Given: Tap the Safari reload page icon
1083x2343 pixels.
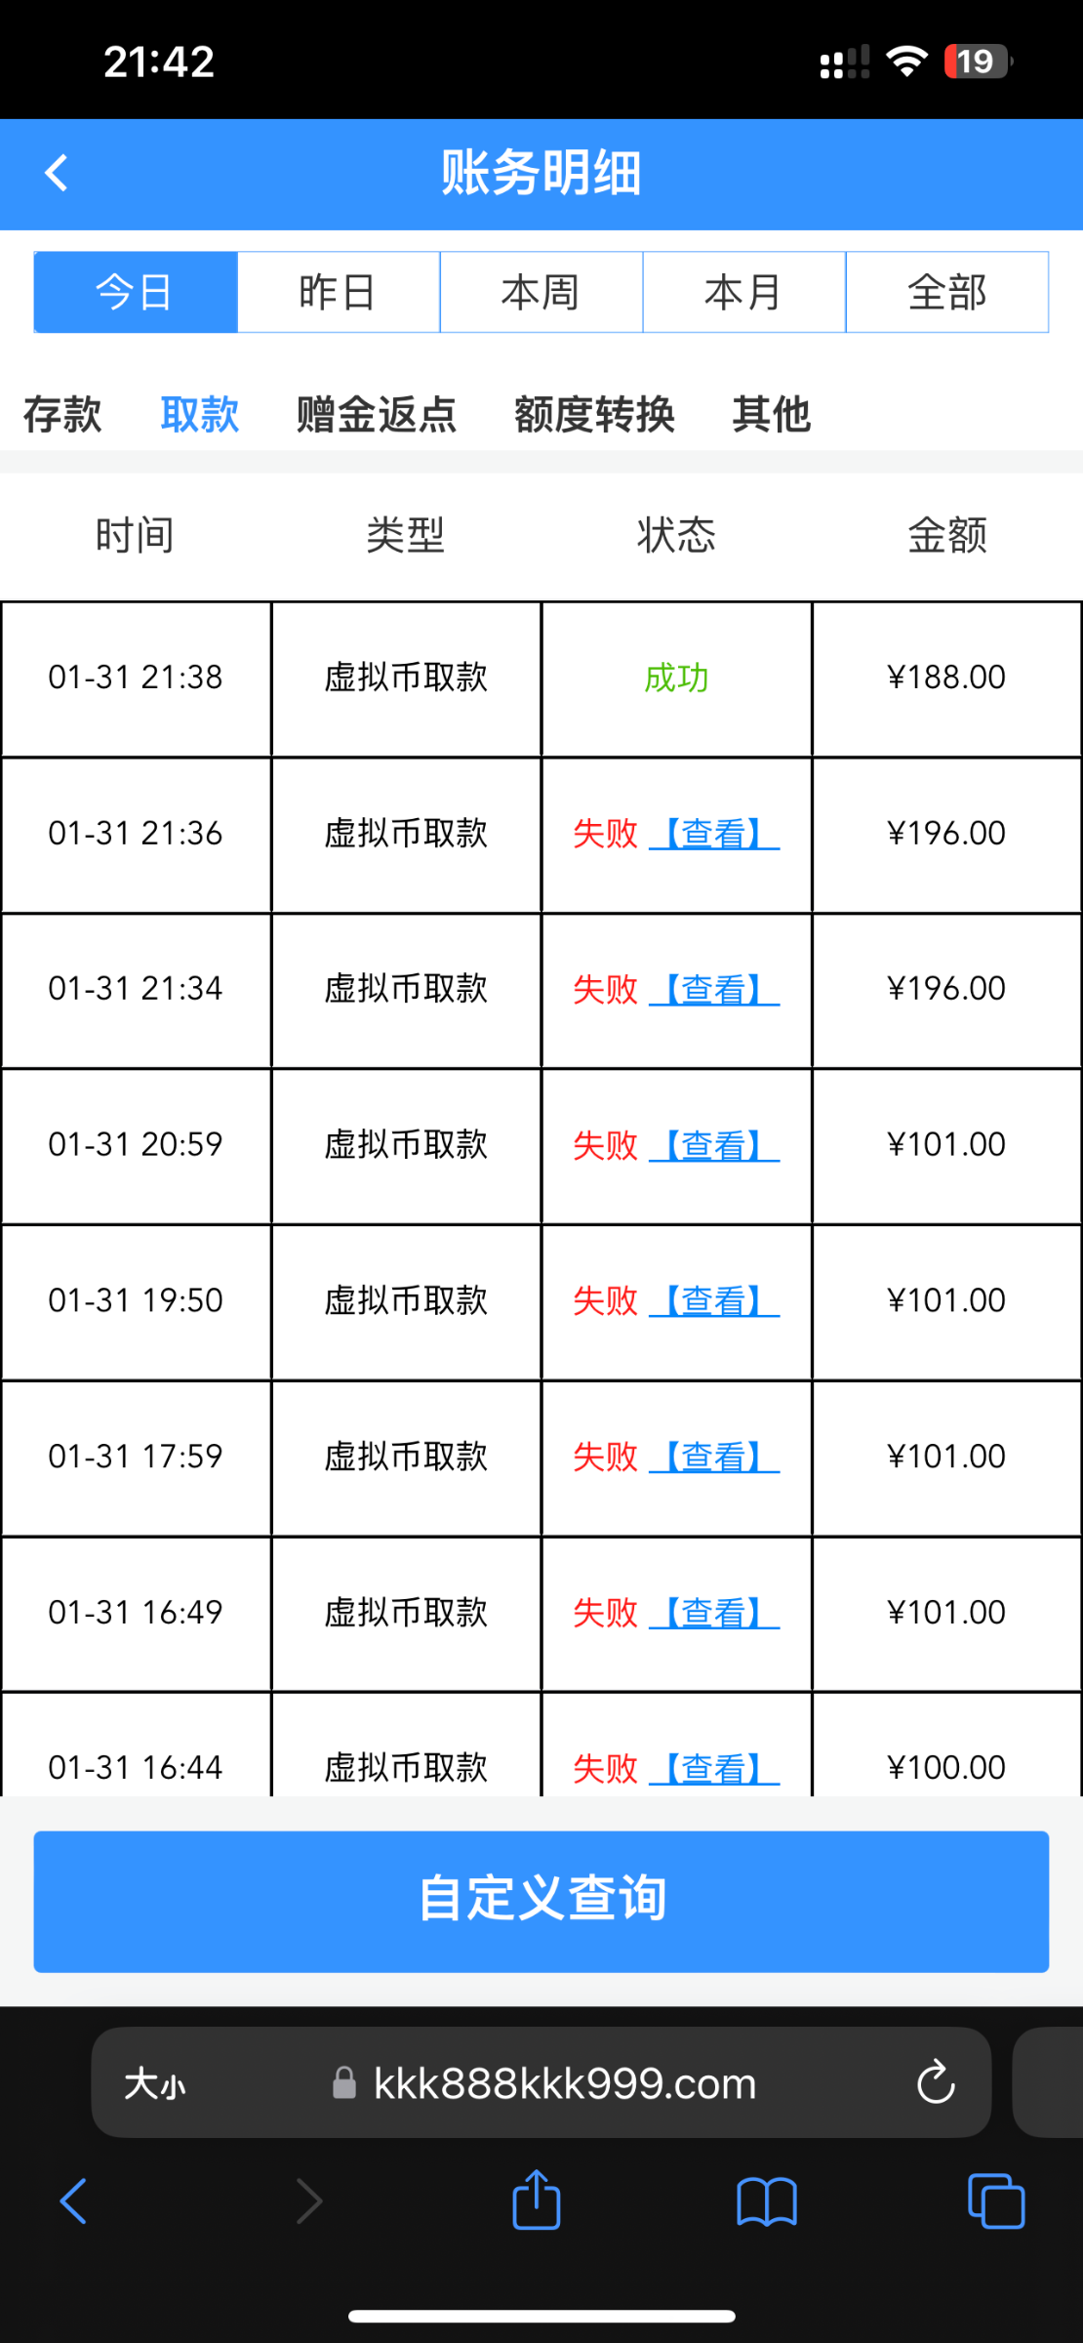Looking at the screenshot, I should pos(935,2083).
